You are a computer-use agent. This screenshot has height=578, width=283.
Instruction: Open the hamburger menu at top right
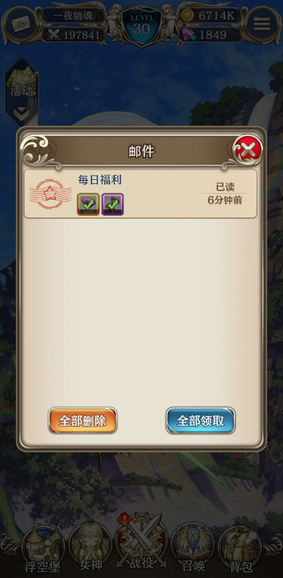[x=262, y=24]
